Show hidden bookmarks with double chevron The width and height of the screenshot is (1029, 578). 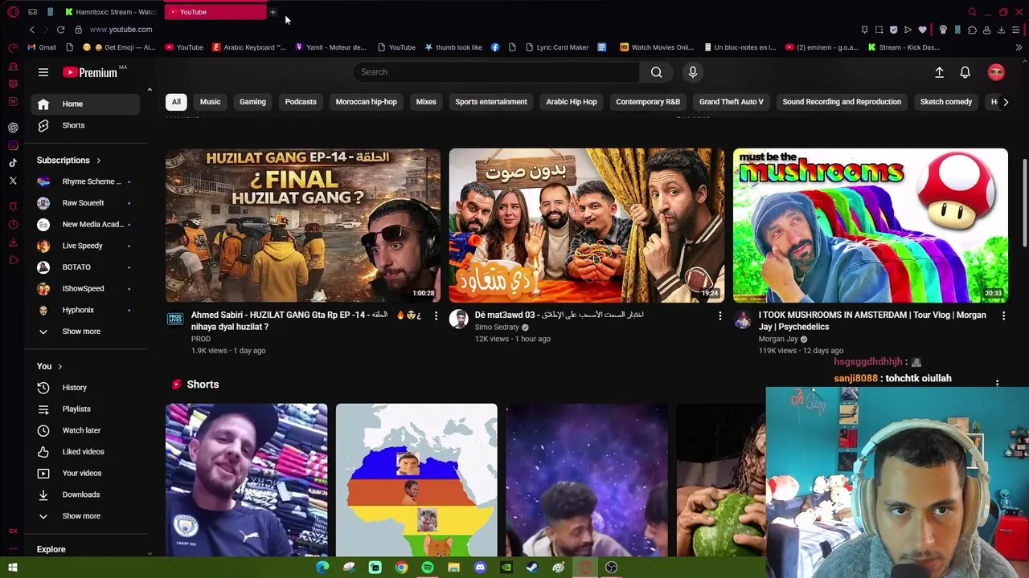coord(1019,47)
